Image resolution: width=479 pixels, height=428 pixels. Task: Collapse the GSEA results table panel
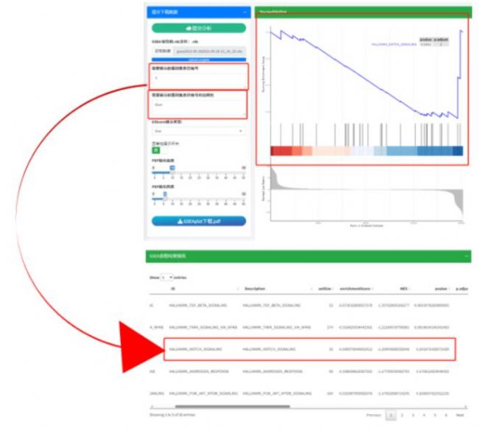[x=465, y=255]
